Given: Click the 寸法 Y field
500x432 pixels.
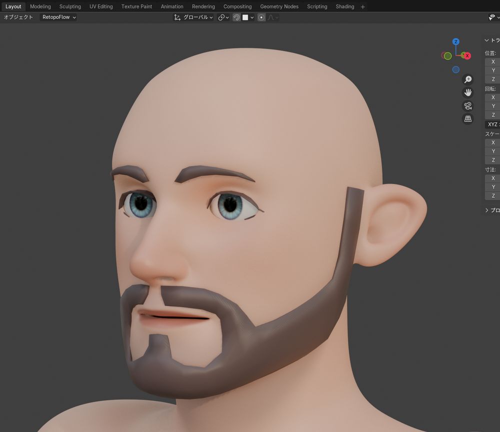Looking at the screenshot, I should pyautogui.click(x=492, y=187).
